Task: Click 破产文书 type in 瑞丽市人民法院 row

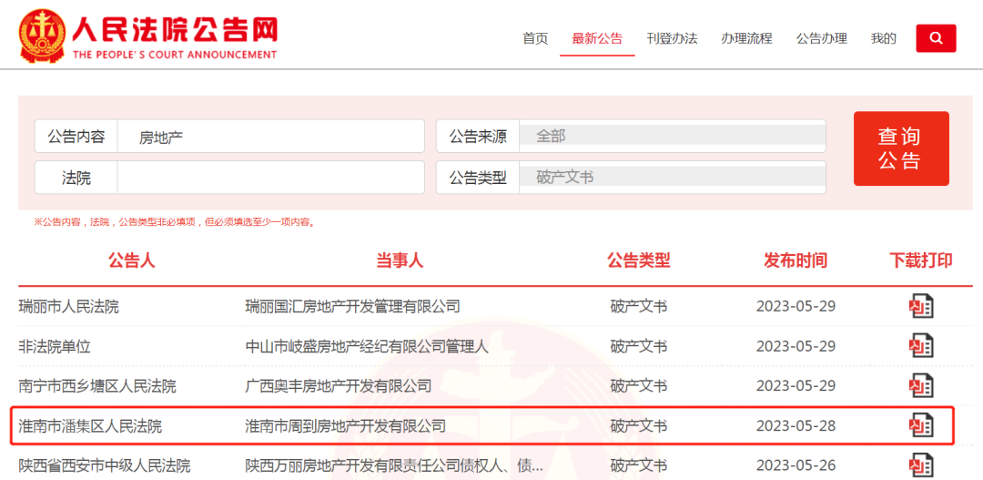Action: coord(638,307)
